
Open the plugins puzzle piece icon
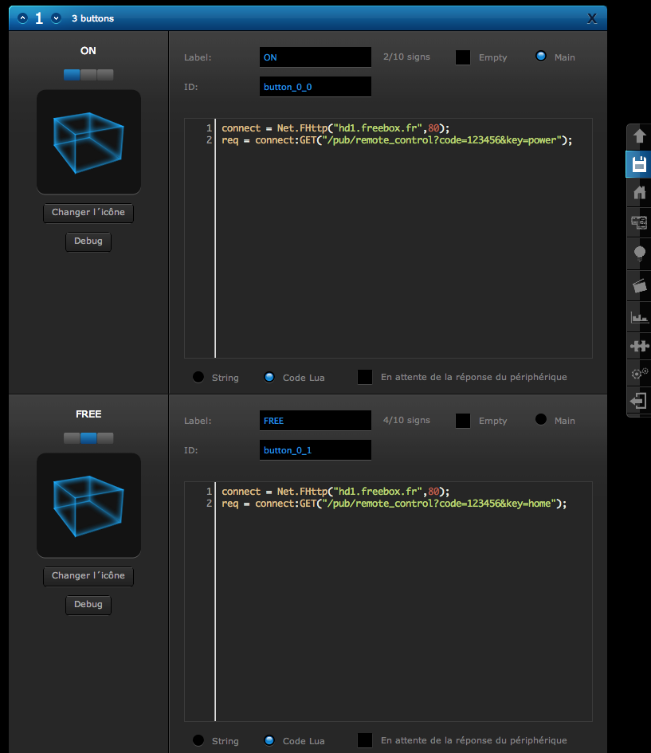click(638, 346)
